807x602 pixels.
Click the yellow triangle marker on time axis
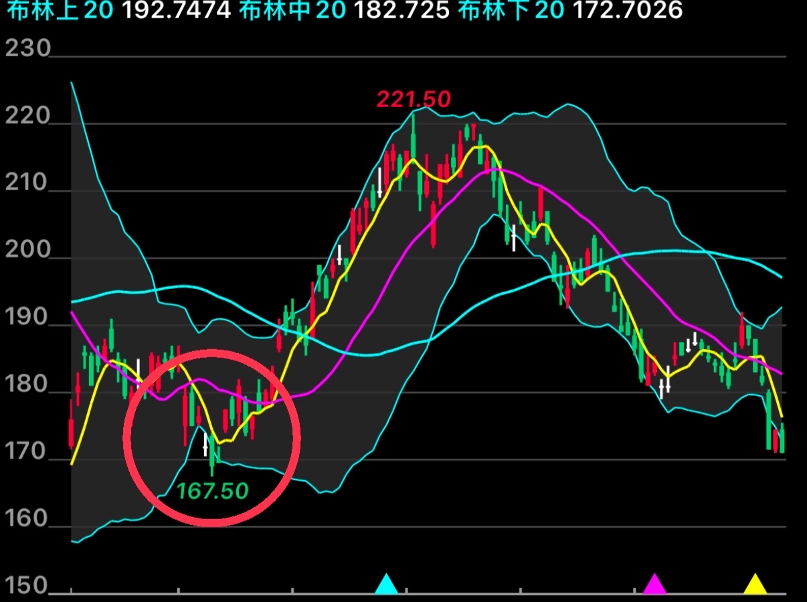755,583
